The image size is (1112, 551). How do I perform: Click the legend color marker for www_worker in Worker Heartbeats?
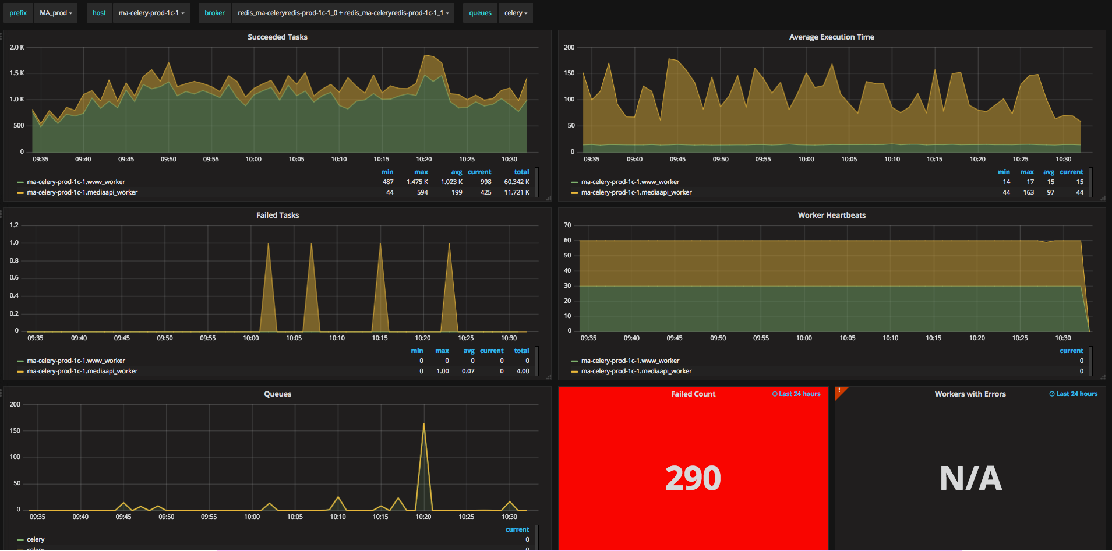tap(574, 361)
